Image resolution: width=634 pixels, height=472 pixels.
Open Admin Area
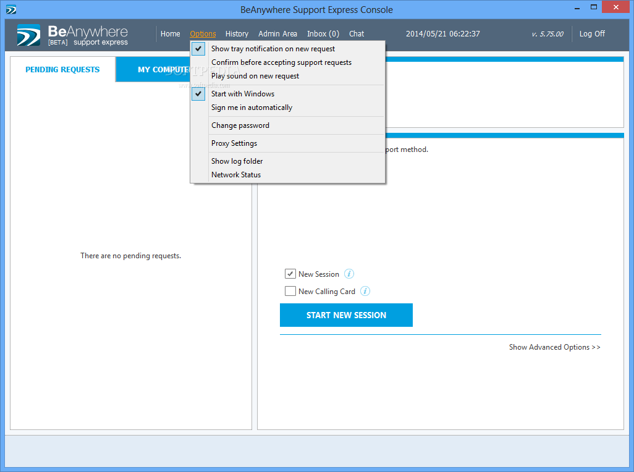278,34
